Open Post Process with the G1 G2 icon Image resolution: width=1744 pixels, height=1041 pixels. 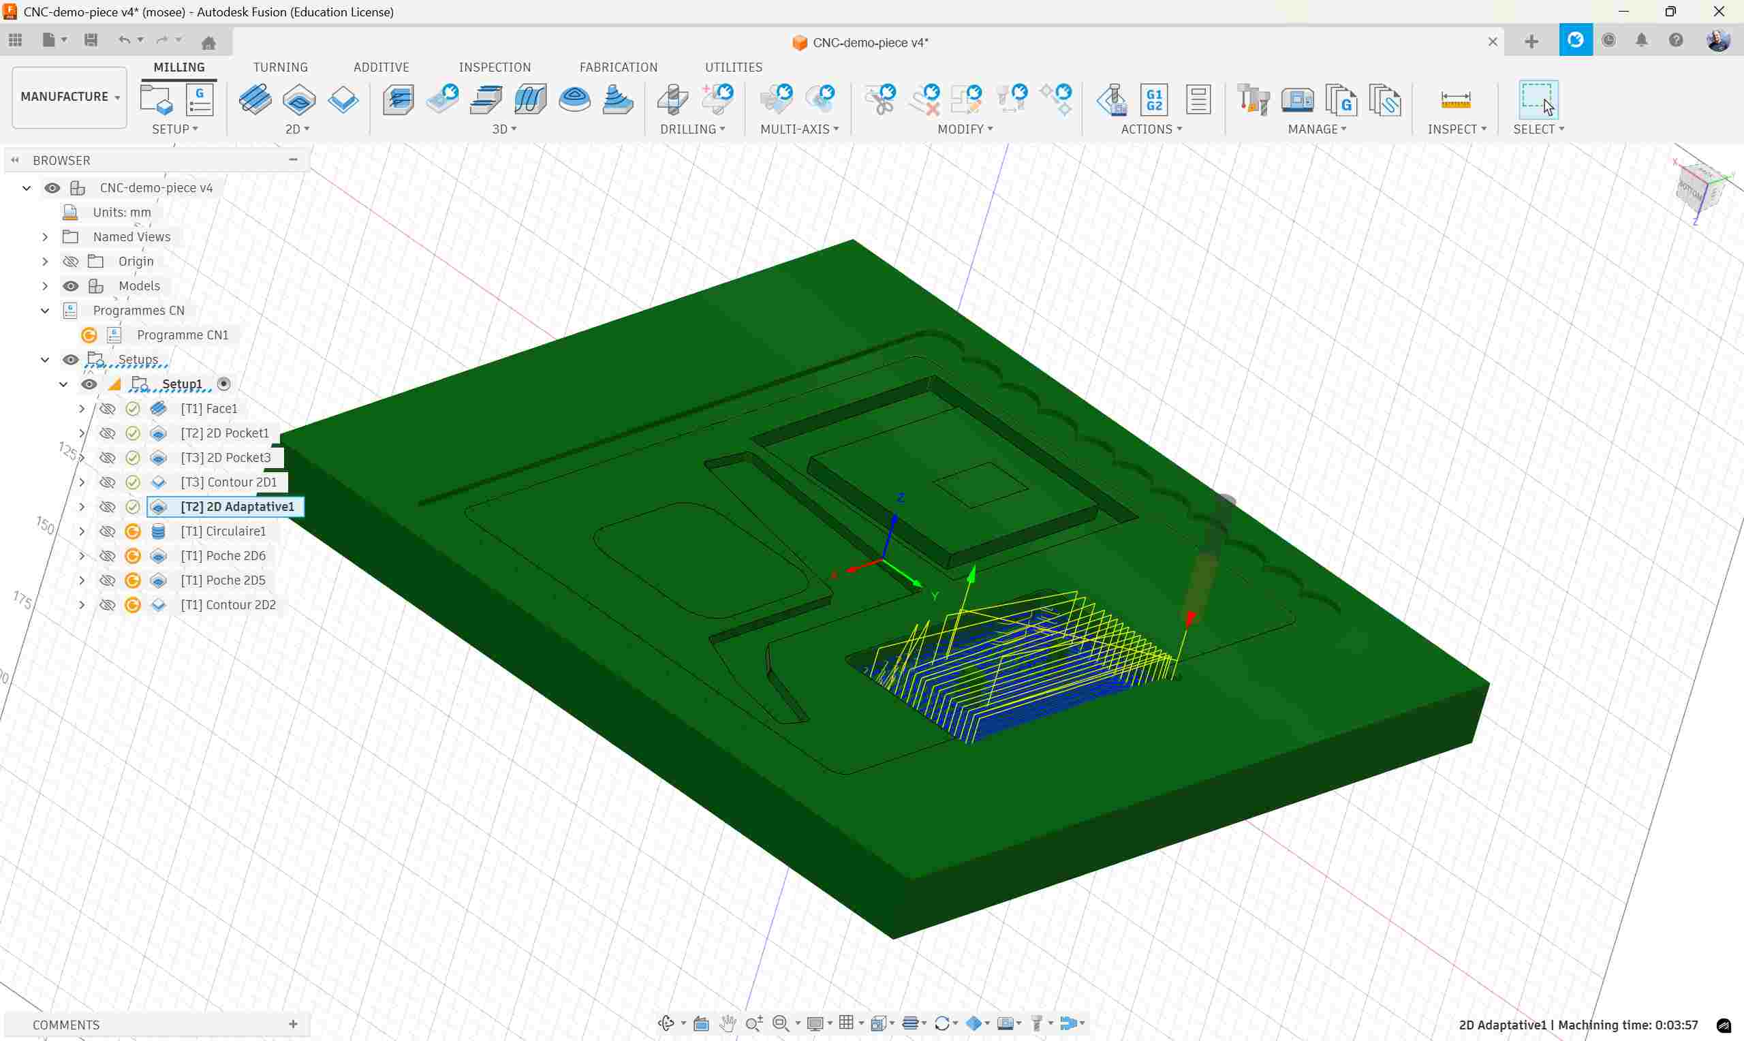pyautogui.click(x=1154, y=99)
